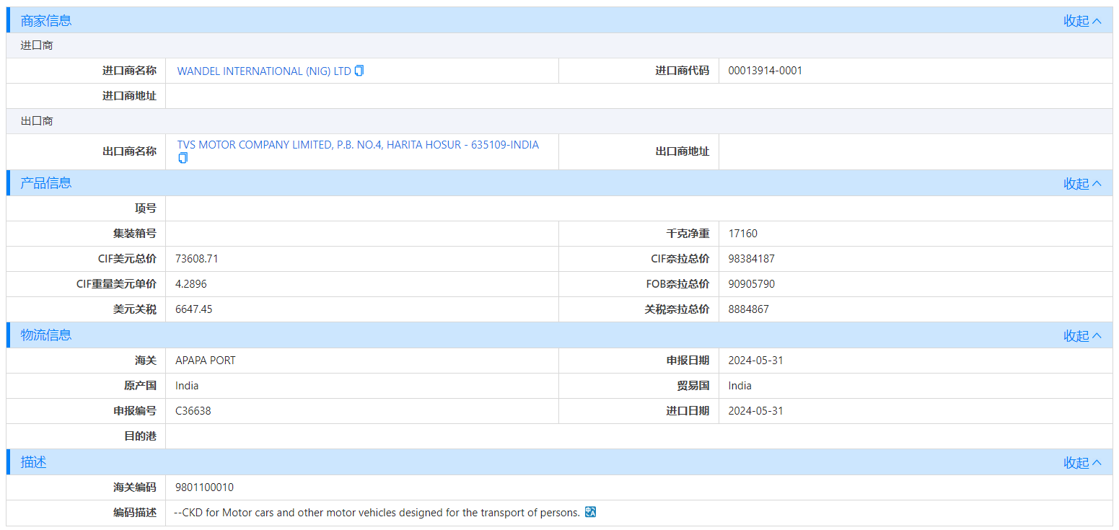Collapse the 描述 section via 收起

point(1076,462)
